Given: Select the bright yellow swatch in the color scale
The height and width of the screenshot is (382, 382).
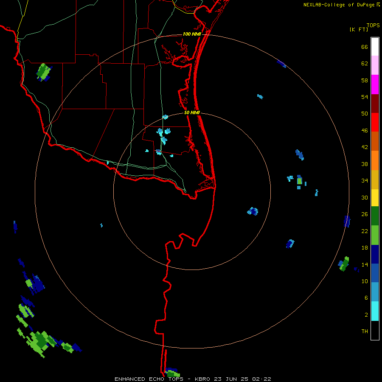Looking at the screenshot, I should 375,198.
